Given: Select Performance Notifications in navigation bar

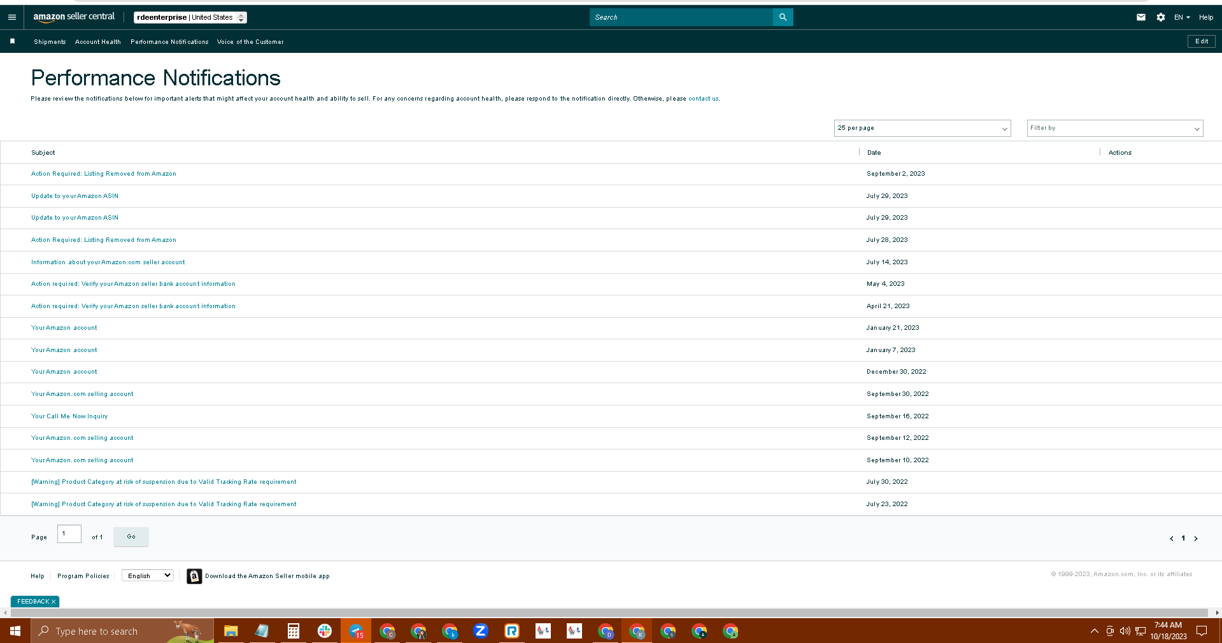Looking at the screenshot, I should pos(169,42).
